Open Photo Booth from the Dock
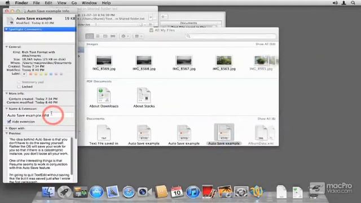 [x=209, y=192]
